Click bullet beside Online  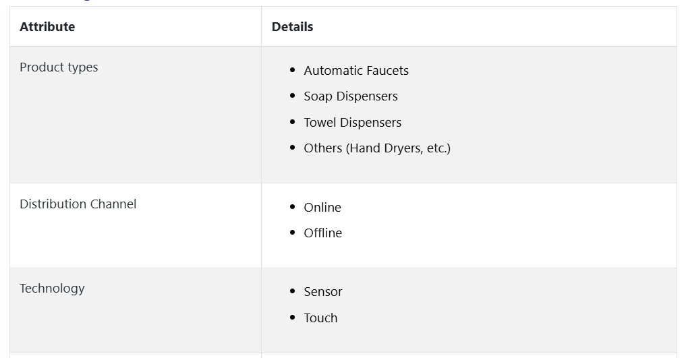point(292,207)
